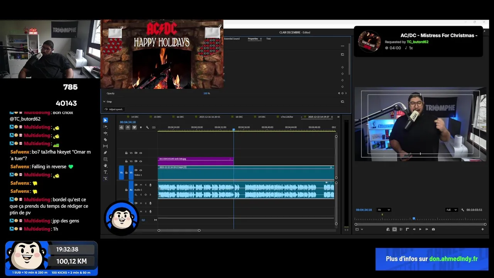The width and height of the screenshot is (494, 278).
Task: Open the 15 DEC sequence tab
Action: click(x=157, y=117)
